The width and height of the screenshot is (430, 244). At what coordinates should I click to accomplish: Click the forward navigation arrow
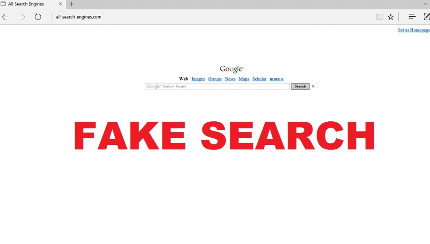coord(21,17)
